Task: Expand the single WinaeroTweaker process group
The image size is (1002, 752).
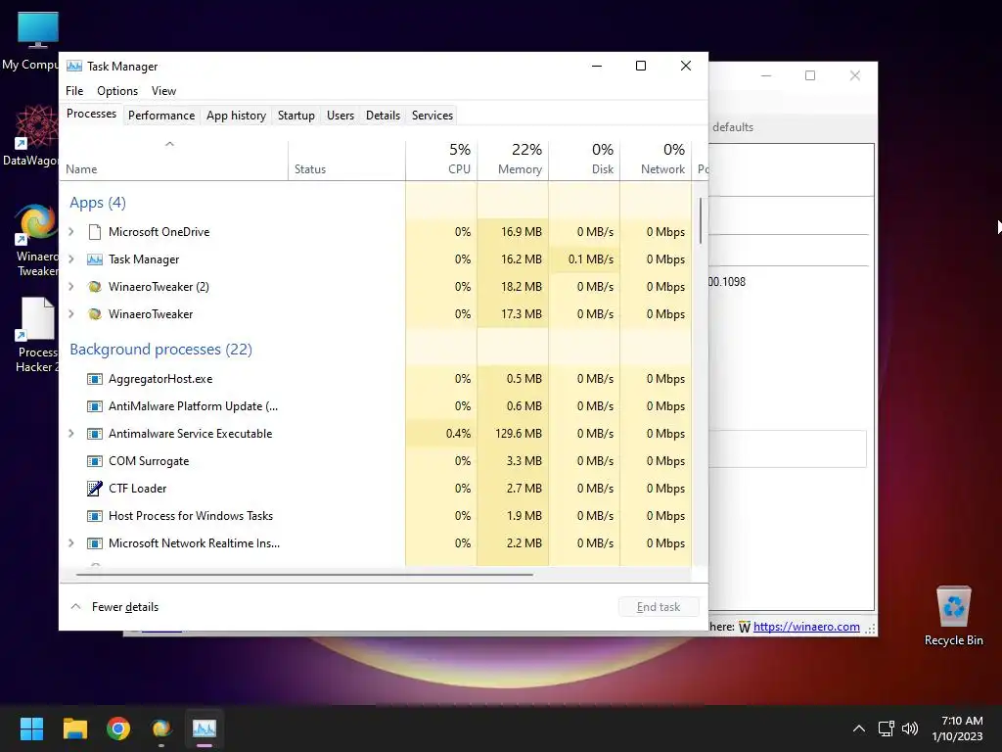Action: click(x=71, y=314)
